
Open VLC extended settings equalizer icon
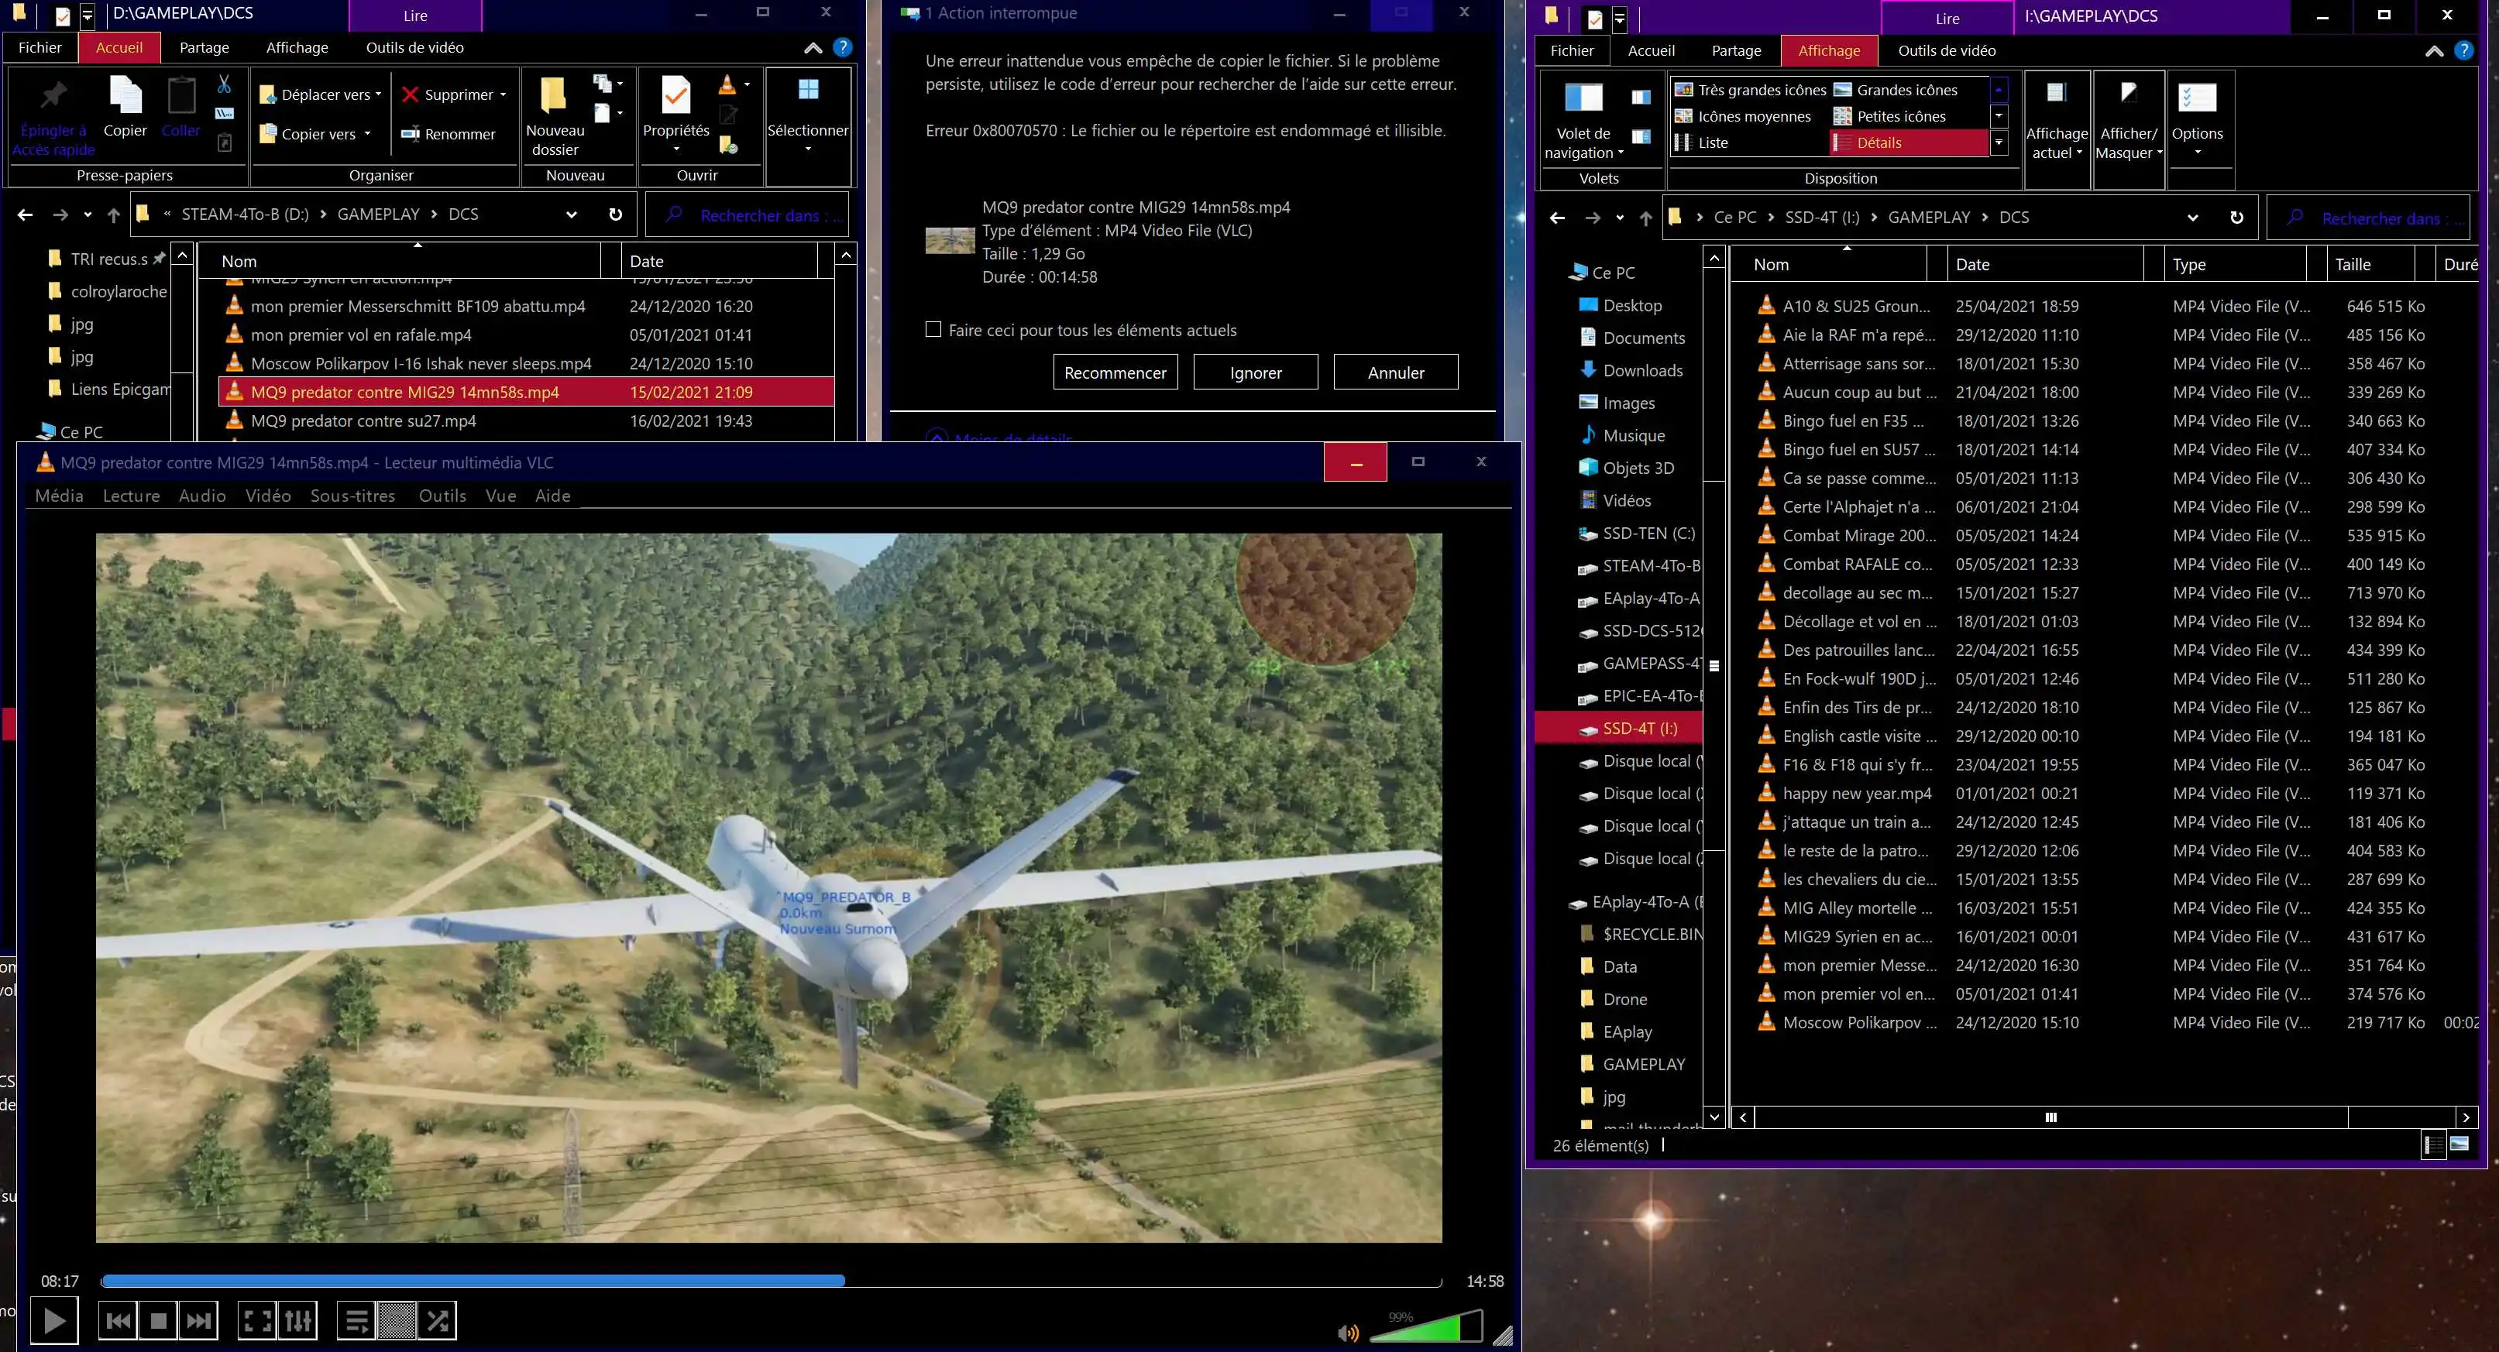click(297, 1320)
